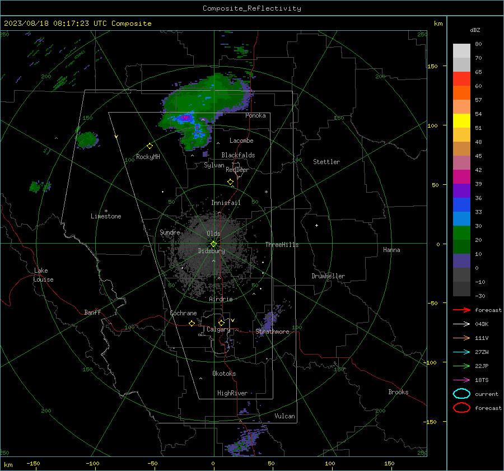Click the Composite_Reflectivity title text
The width and height of the screenshot is (504, 471).
click(252, 8)
